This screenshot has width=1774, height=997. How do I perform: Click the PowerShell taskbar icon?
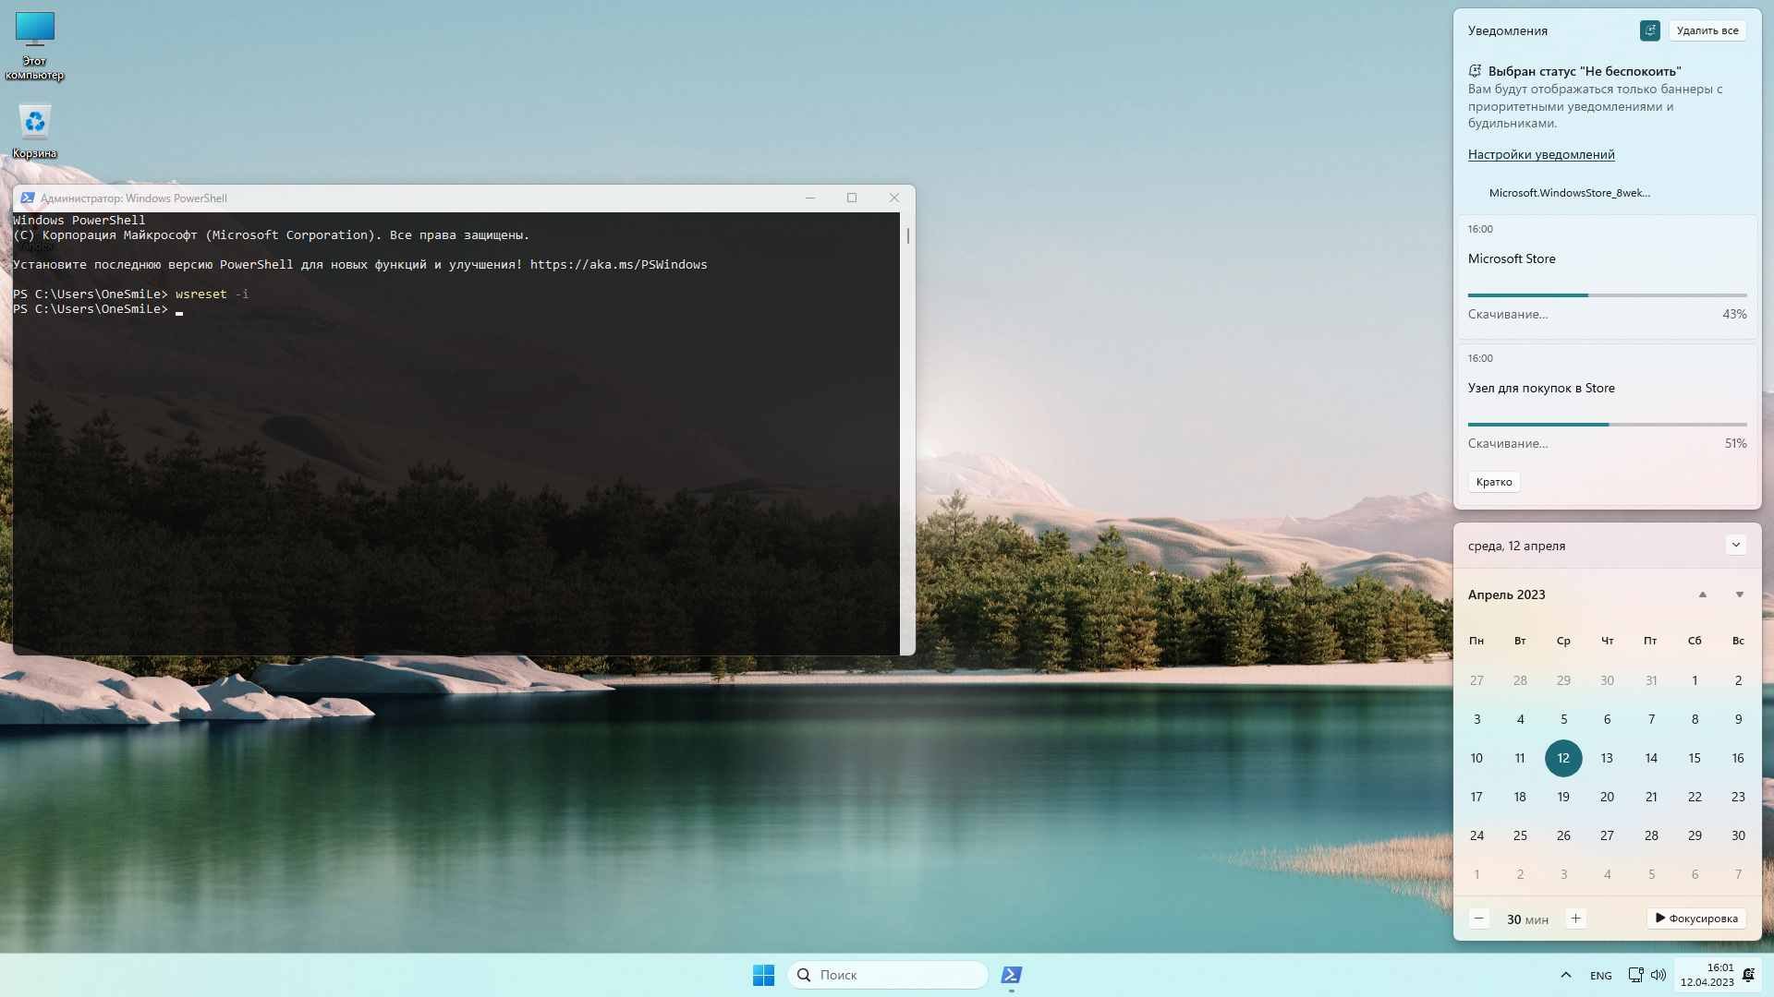coord(1013,974)
